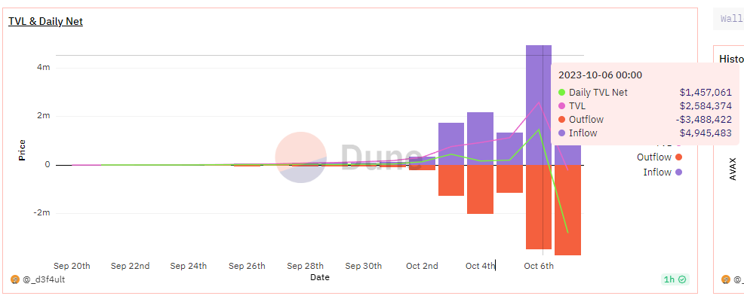The width and height of the screenshot is (744, 299).
Task: Open the @_d3f4ult author profile link
Action: 44,279
